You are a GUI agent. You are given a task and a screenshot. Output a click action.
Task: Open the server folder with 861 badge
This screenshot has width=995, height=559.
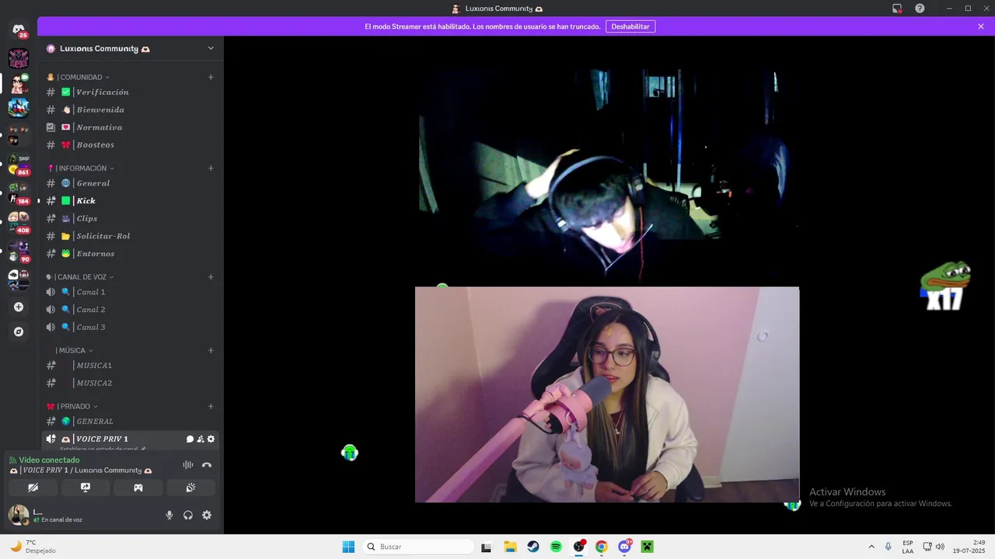19,164
